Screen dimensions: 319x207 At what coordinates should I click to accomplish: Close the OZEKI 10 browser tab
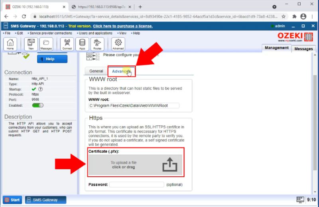click(x=64, y=7)
